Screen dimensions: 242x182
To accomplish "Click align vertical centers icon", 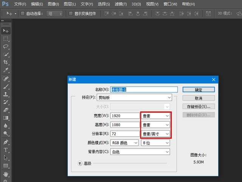I will (x=114, y=14).
